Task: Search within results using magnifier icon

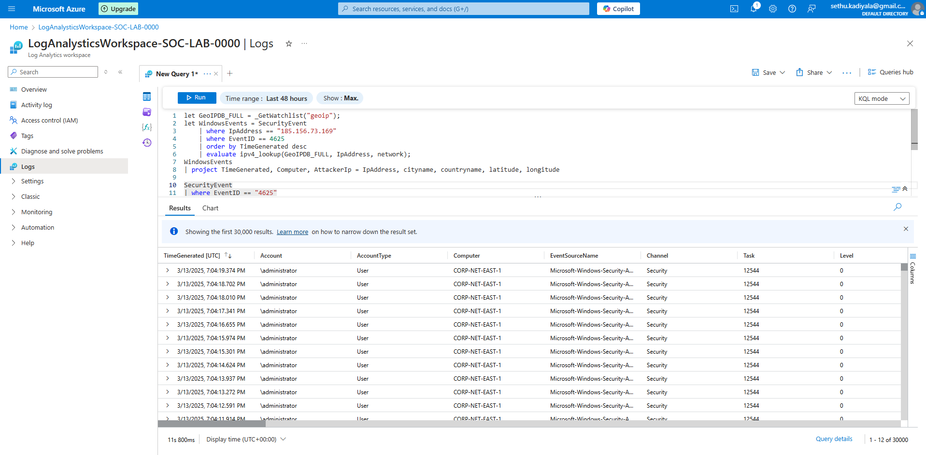Action: pyautogui.click(x=898, y=207)
